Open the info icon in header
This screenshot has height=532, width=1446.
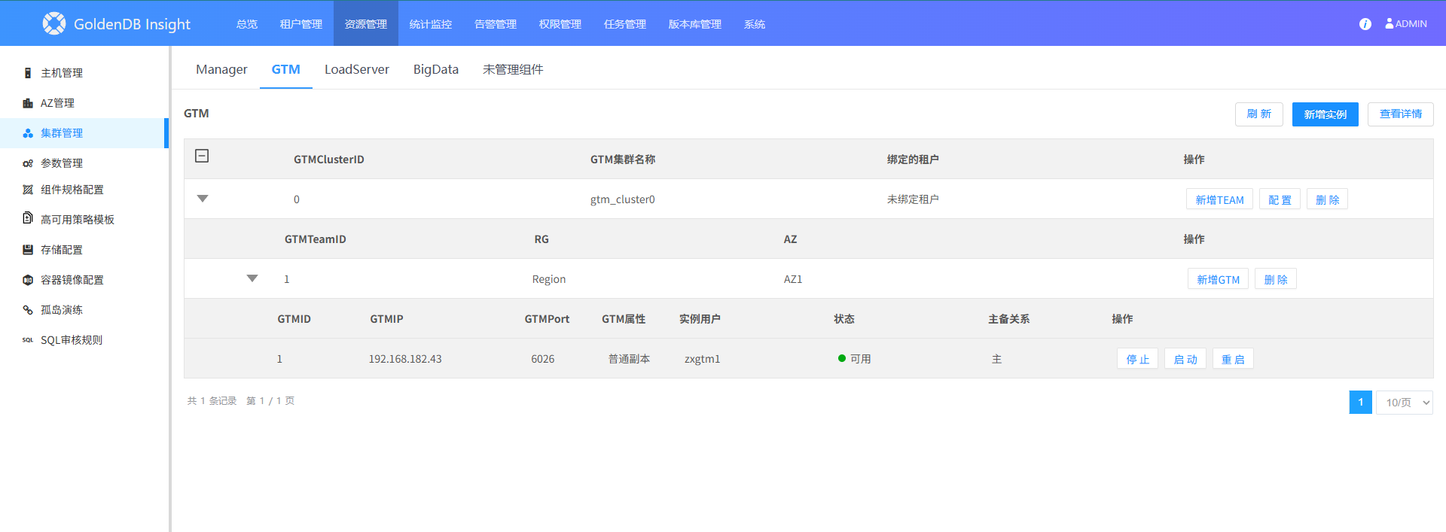(x=1365, y=24)
